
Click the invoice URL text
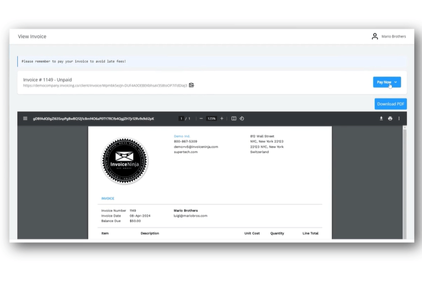pos(105,85)
